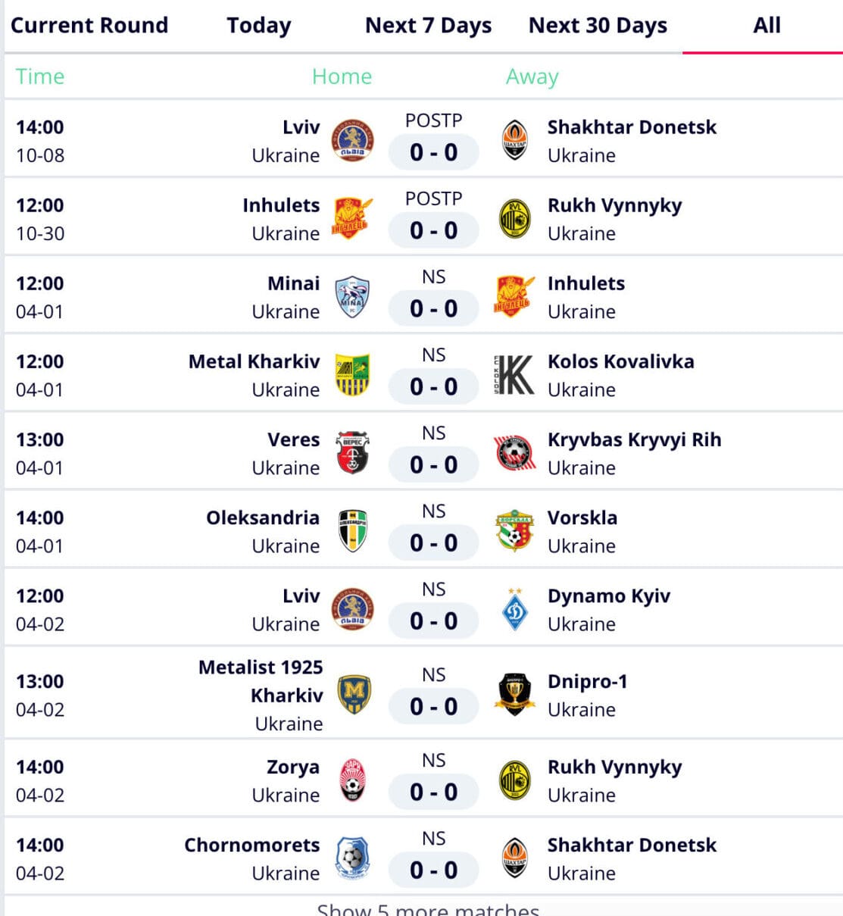Image resolution: width=843 pixels, height=916 pixels.
Task: Open the Metal Kharkiv team name link
Action: pos(254,361)
